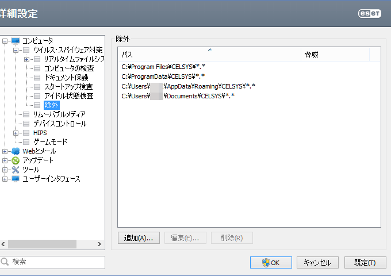Image resolution: width=391 pixels, height=276 pixels.
Task: Click the tree's left scroll arrow
Action: [3, 244]
